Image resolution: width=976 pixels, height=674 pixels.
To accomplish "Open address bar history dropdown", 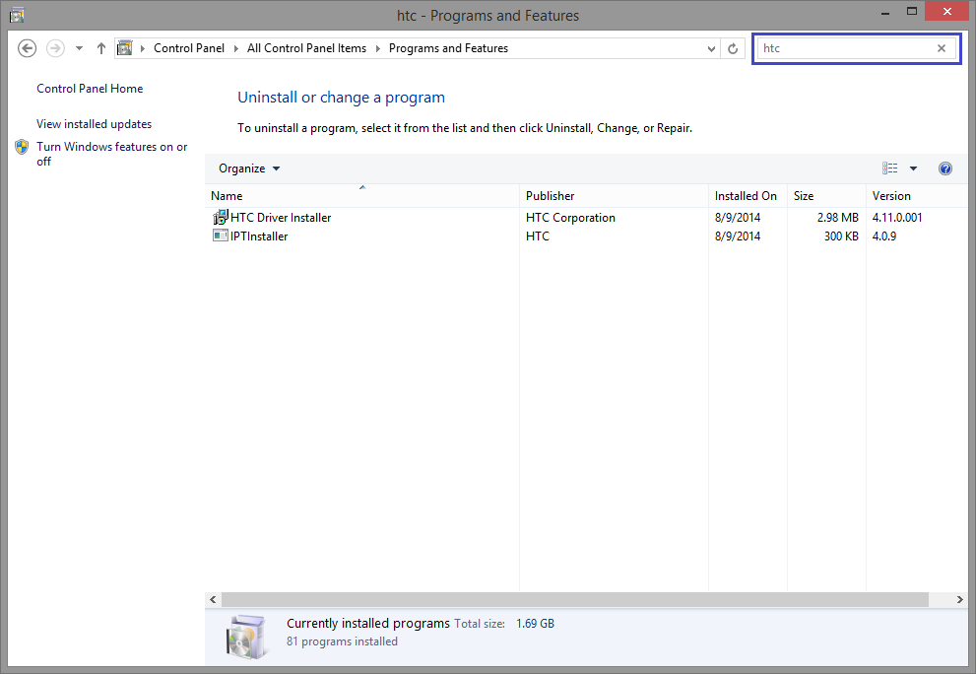I will point(711,48).
